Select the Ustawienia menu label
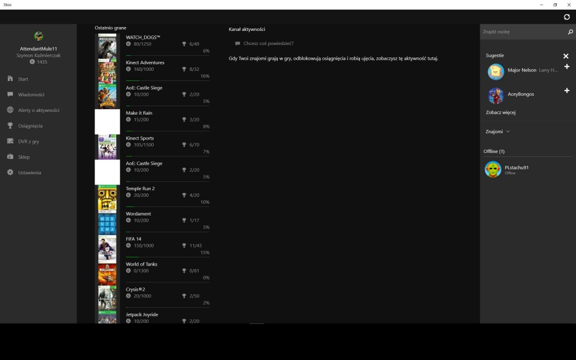This screenshot has height=360, width=576. tap(29, 173)
